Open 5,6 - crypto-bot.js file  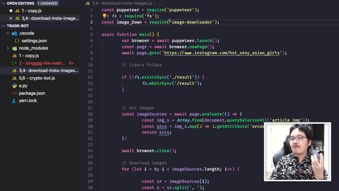(37, 78)
